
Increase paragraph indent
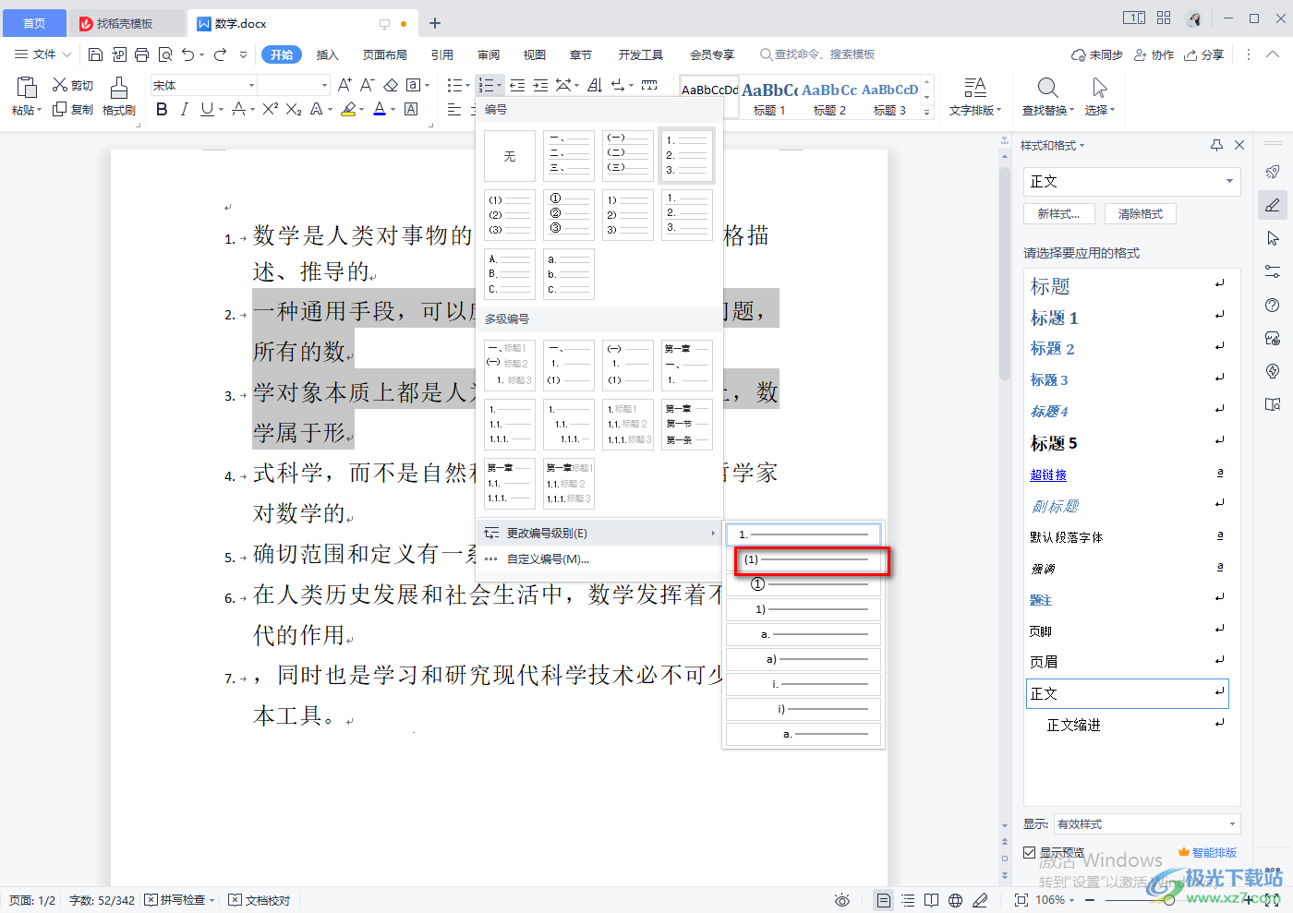click(540, 85)
